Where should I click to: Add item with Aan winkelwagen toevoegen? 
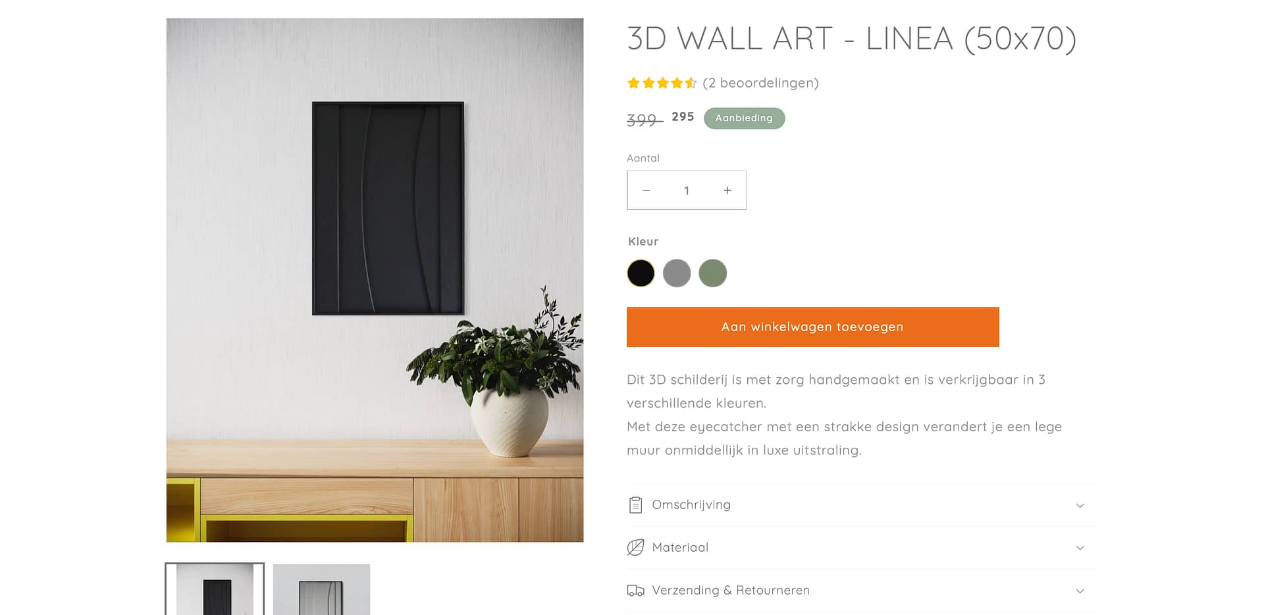(812, 327)
